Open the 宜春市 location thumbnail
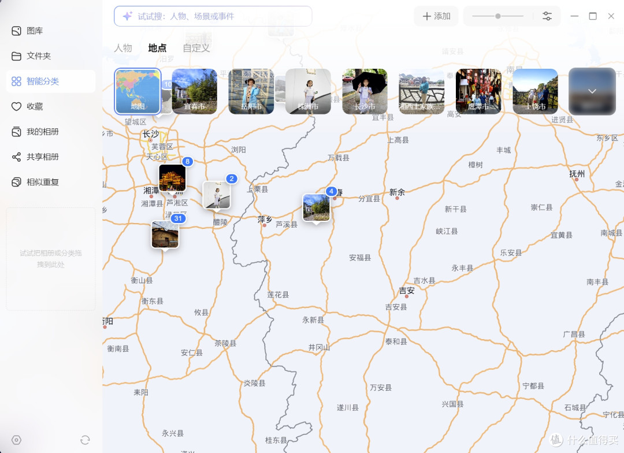Screen dimensions: 624x453 [195, 91]
